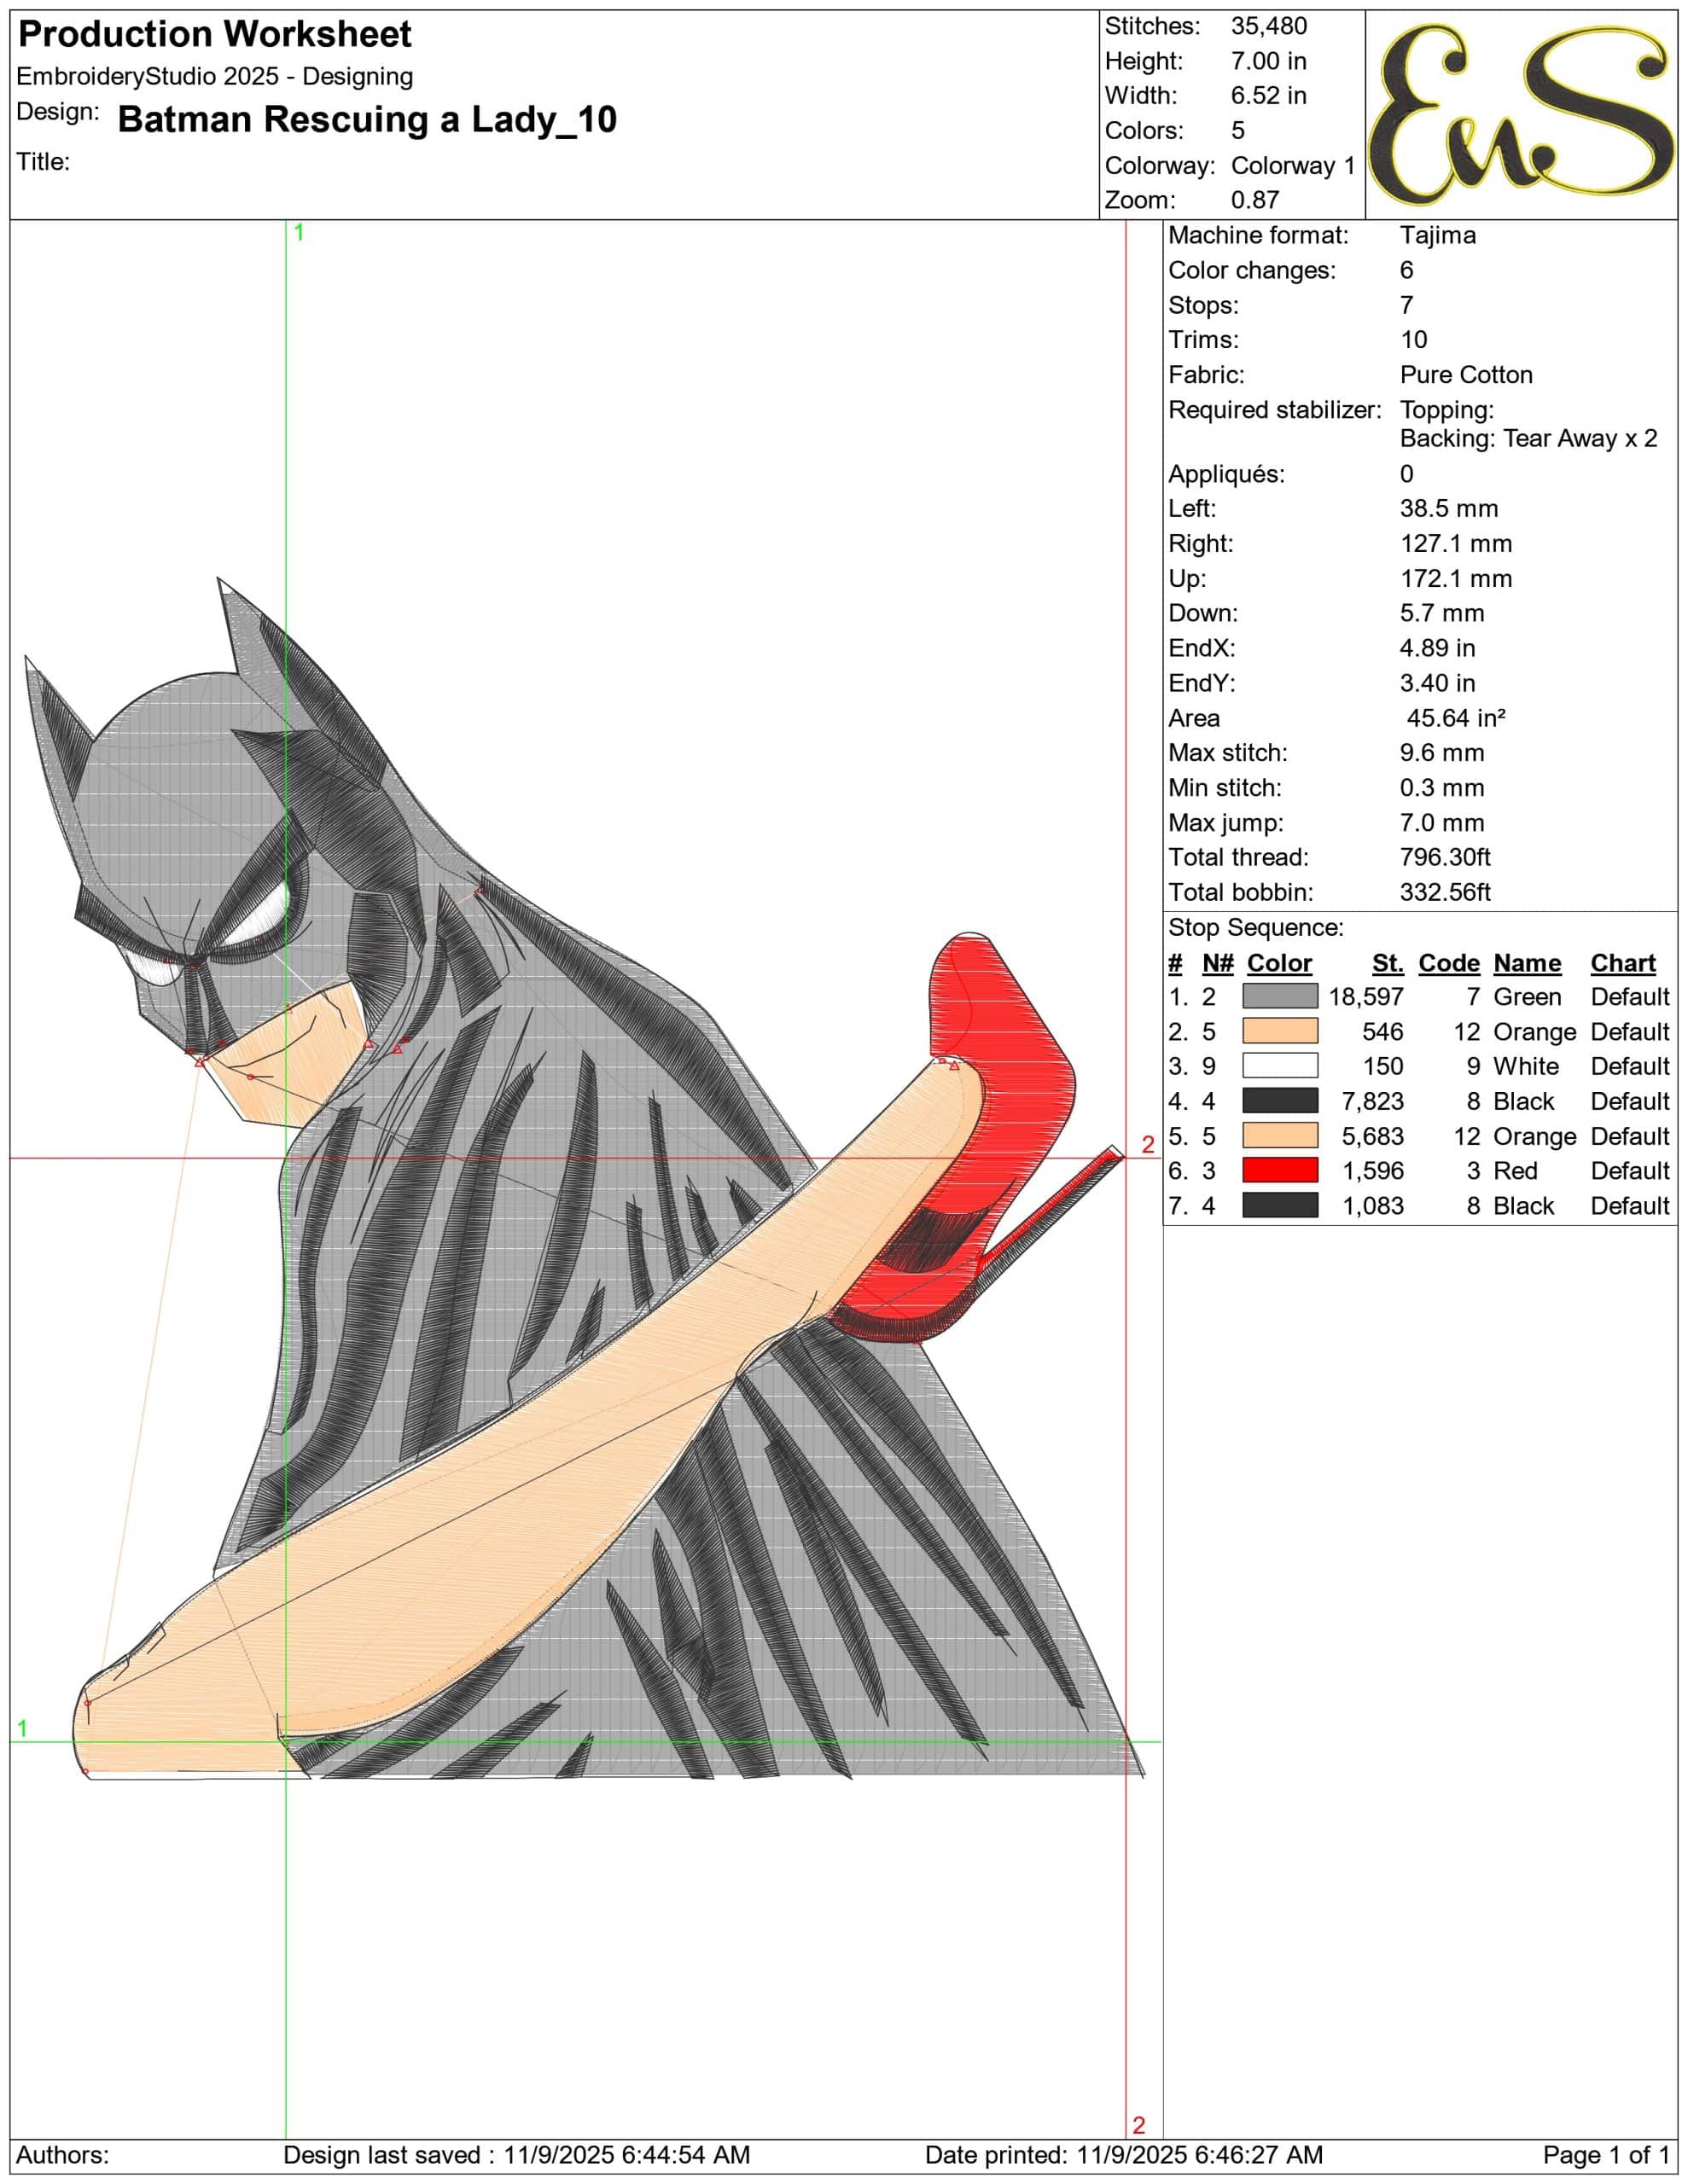
Task: Click the orange swatch in stop 2
Action: [x=1280, y=1031]
